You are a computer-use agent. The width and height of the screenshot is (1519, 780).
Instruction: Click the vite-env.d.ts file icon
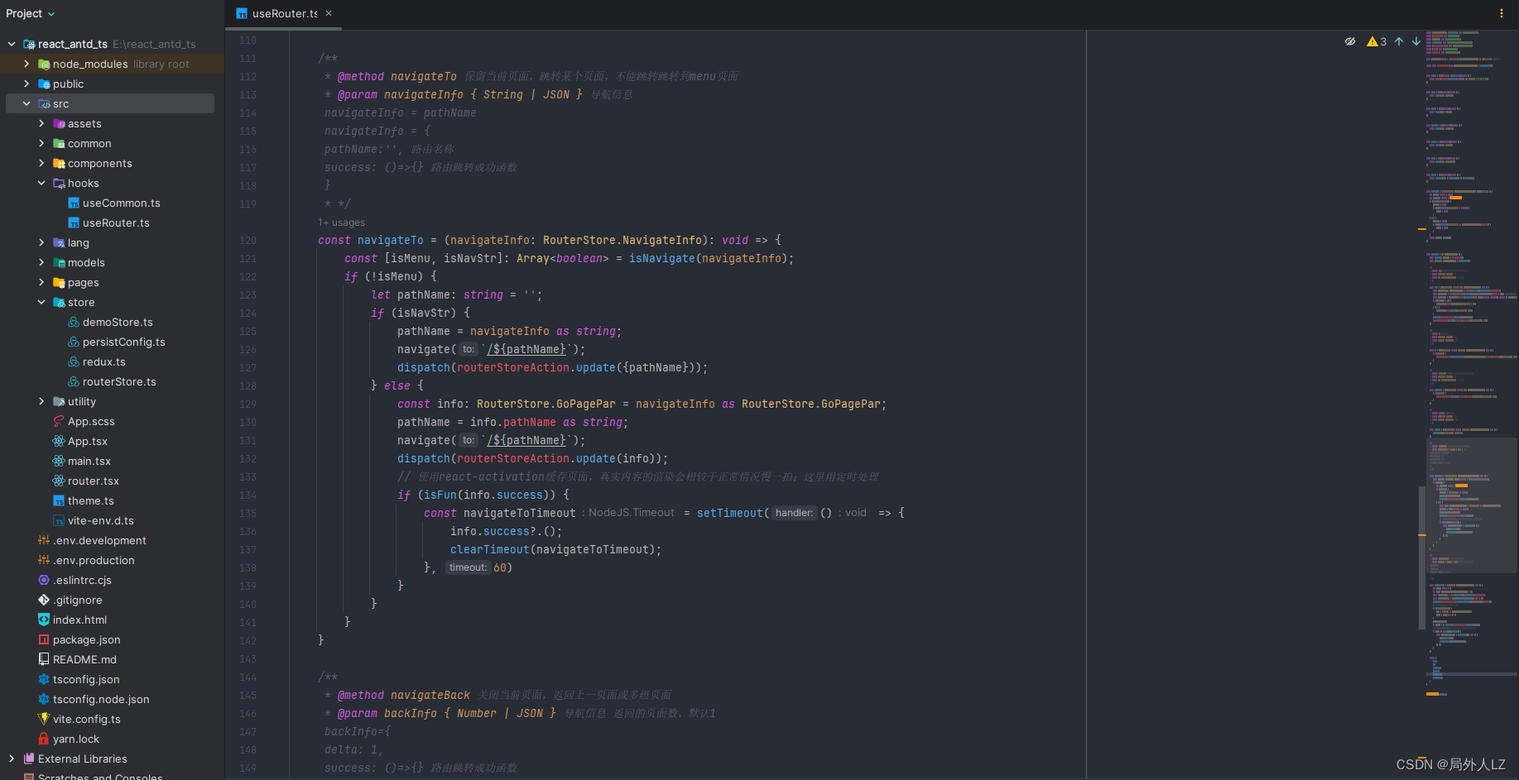pyautogui.click(x=59, y=520)
